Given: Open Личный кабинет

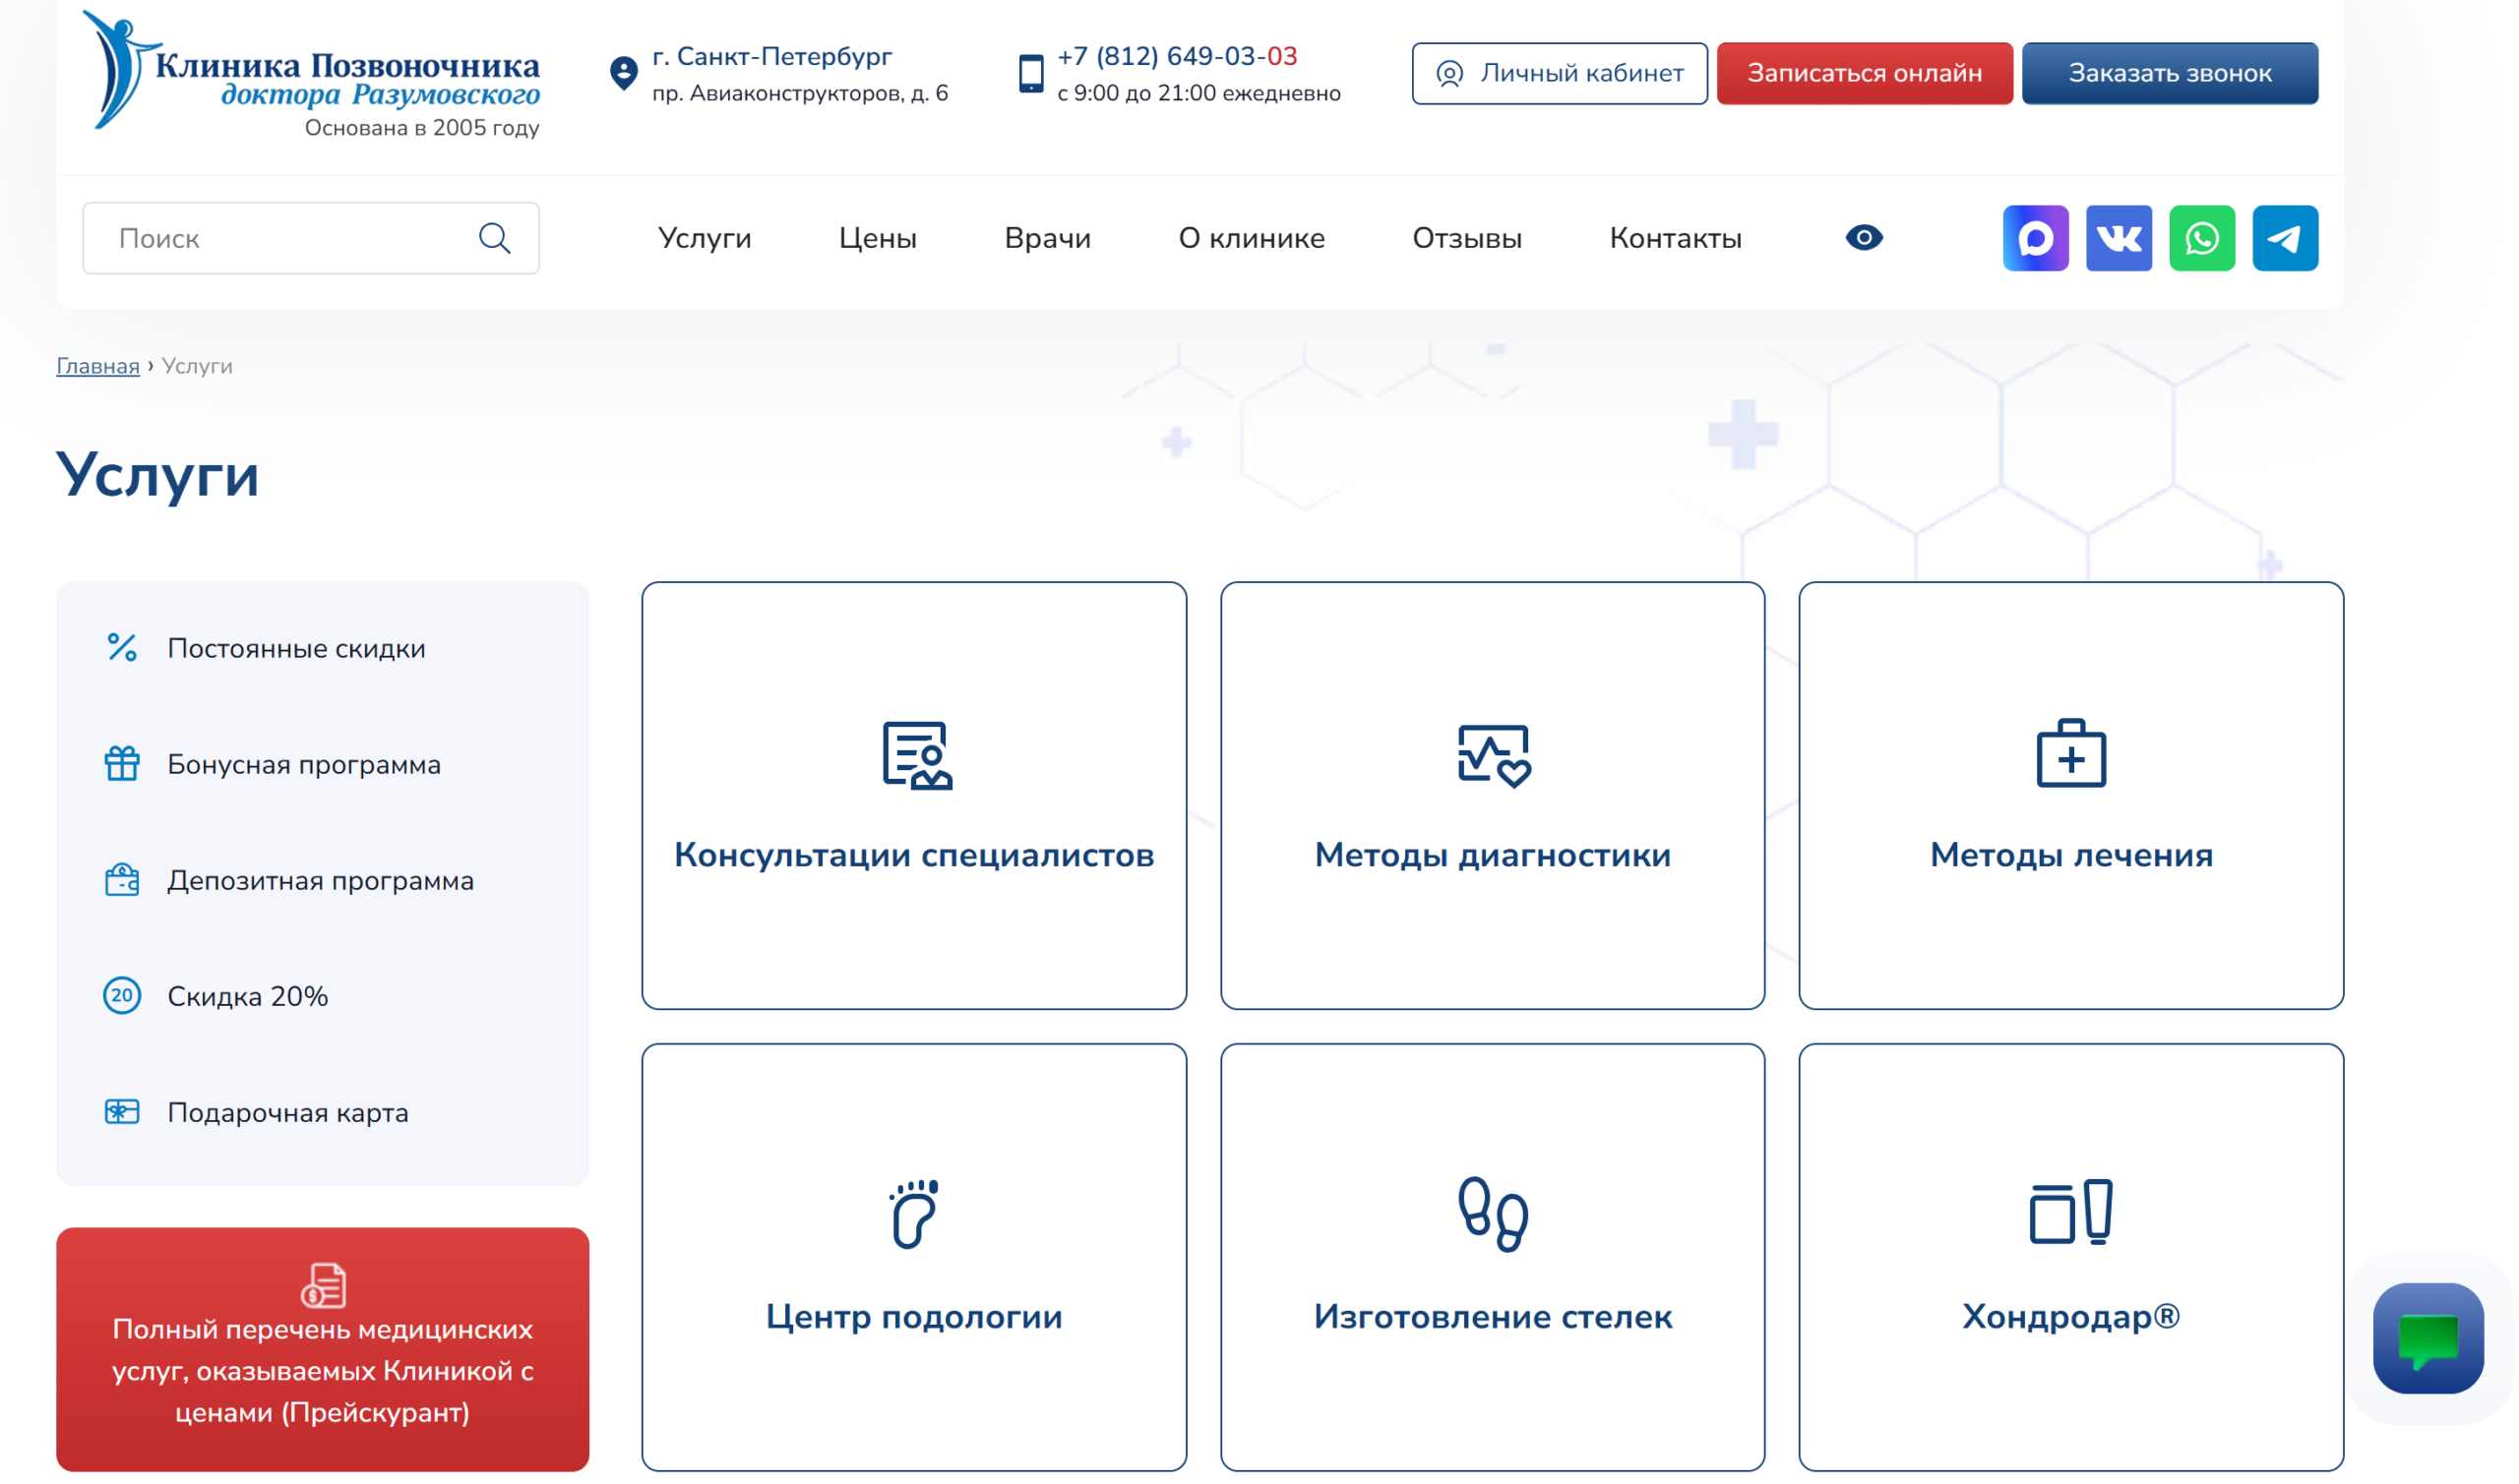Looking at the screenshot, I should pos(1559,73).
